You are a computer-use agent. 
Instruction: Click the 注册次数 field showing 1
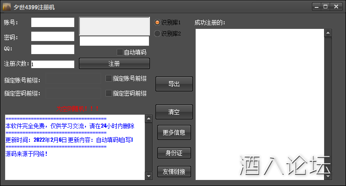[53, 64]
